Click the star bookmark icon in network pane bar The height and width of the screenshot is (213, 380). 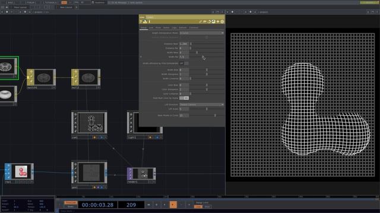pyautogui.click(x=25, y=12)
